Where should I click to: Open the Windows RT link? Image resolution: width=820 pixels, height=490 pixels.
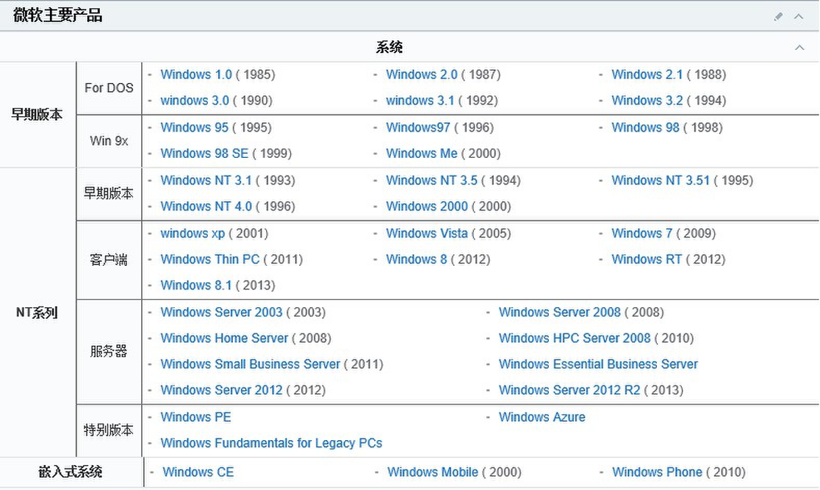point(646,259)
